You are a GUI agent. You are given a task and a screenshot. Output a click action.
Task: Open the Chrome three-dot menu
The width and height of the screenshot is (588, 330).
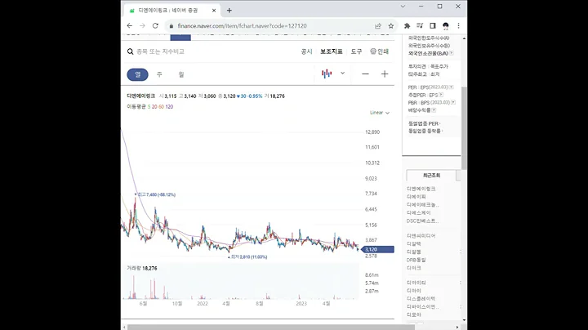tap(458, 26)
